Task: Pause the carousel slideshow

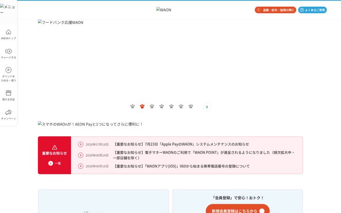Action: 207,107
